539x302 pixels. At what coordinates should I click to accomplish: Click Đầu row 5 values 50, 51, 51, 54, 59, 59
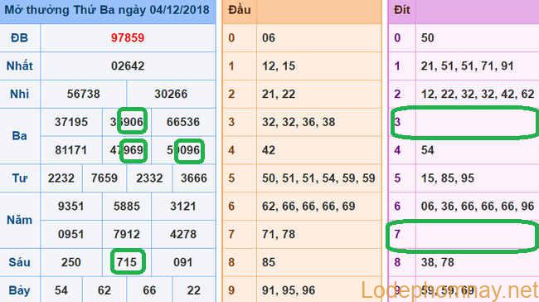[x=318, y=178]
